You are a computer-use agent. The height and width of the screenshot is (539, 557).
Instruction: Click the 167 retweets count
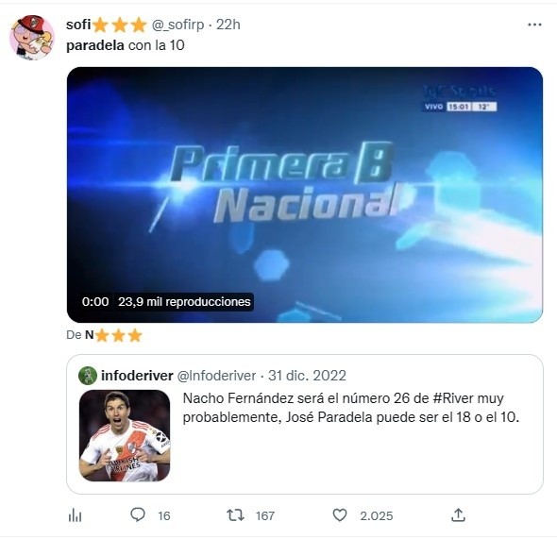(x=265, y=516)
